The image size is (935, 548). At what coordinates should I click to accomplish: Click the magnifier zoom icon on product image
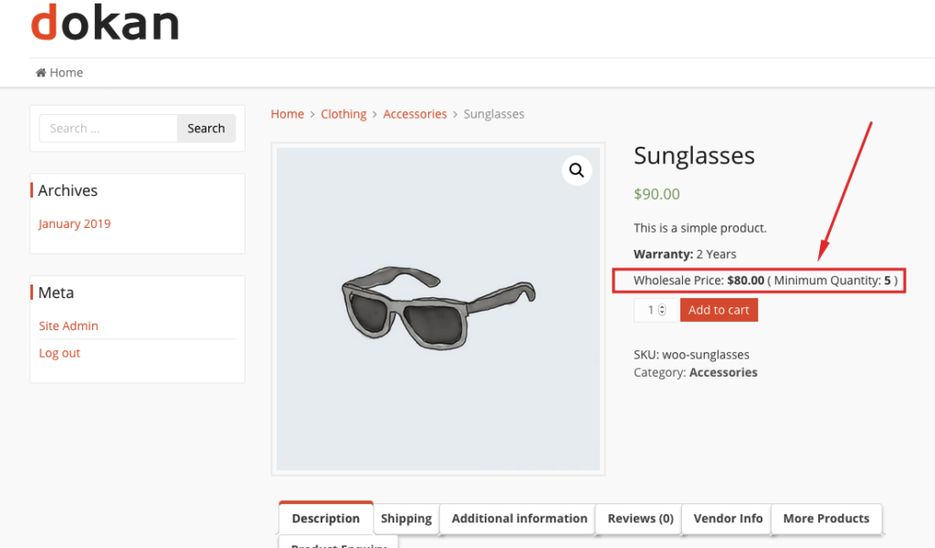(x=576, y=171)
